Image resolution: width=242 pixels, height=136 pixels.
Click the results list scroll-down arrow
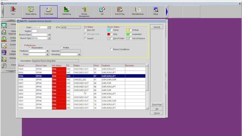[x=147, y=108]
